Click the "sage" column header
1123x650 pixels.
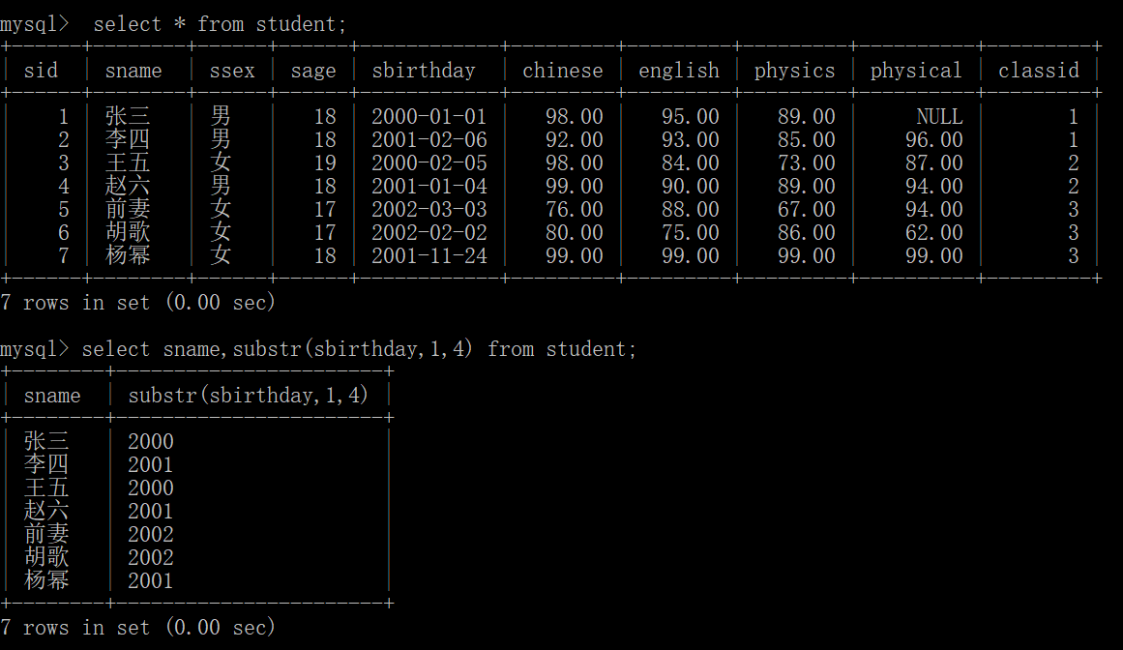313,71
